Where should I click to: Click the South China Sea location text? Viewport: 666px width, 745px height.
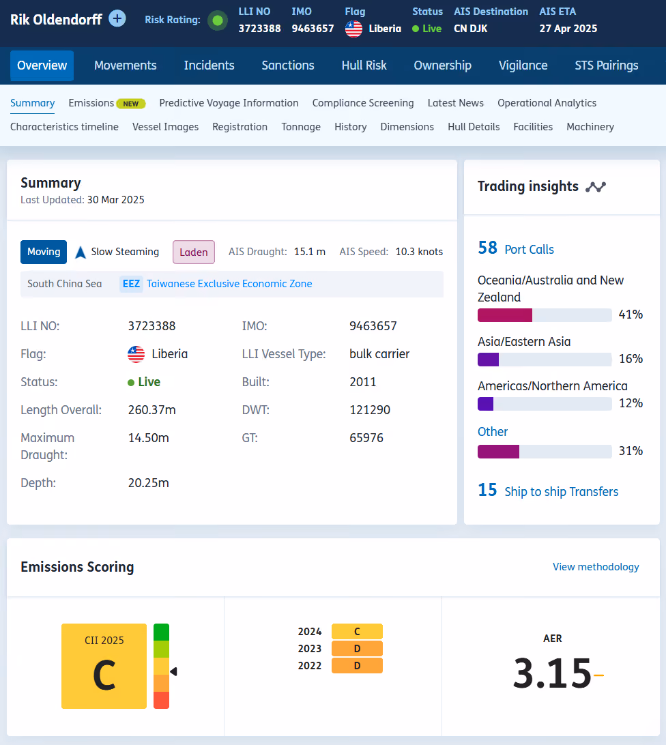coord(65,284)
